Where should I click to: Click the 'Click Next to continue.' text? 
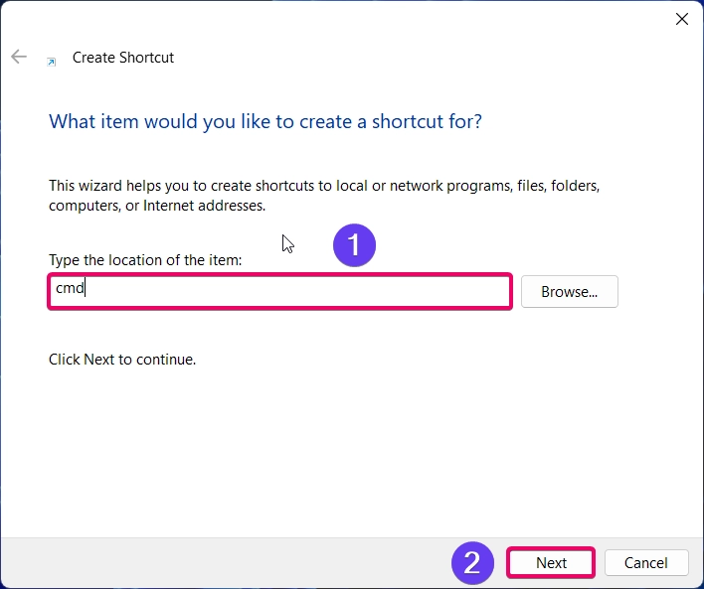tap(122, 360)
